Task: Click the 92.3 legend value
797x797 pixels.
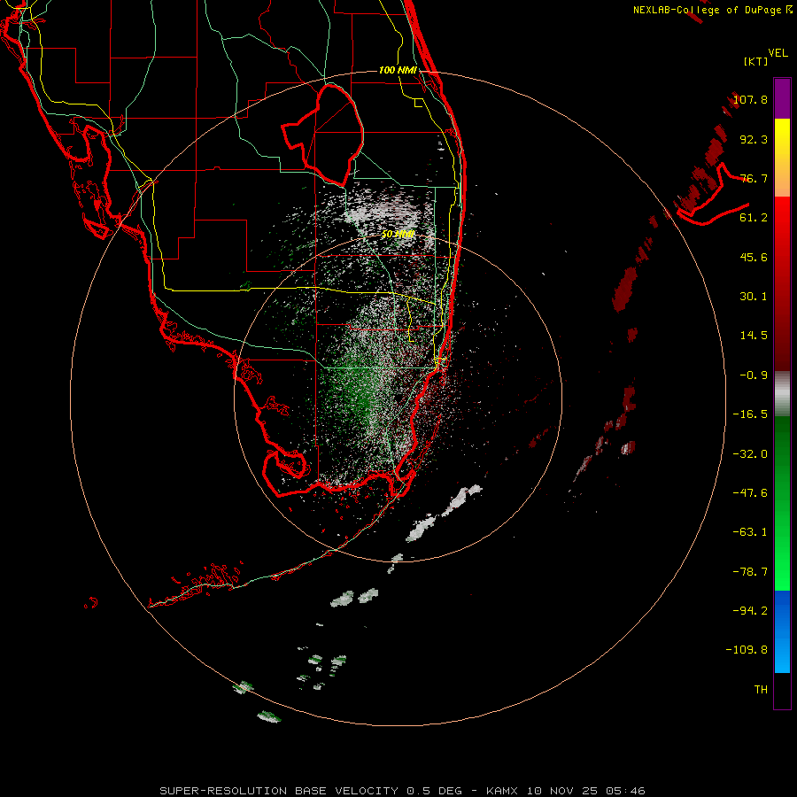Action: click(x=754, y=139)
